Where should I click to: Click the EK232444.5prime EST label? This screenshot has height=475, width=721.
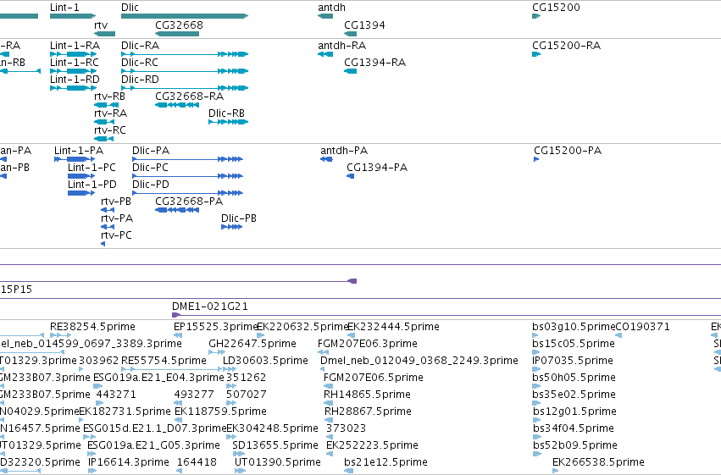coord(393,327)
